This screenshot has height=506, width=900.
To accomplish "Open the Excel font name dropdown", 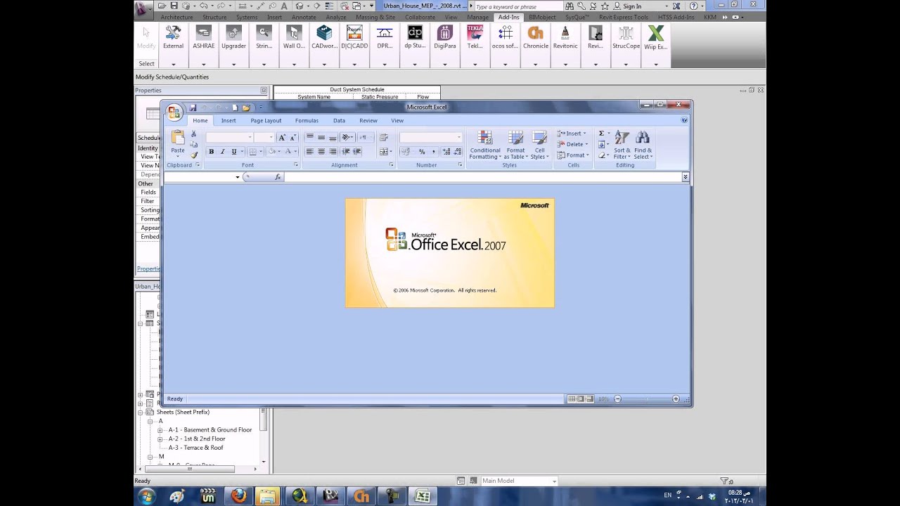I will coord(250,138).
